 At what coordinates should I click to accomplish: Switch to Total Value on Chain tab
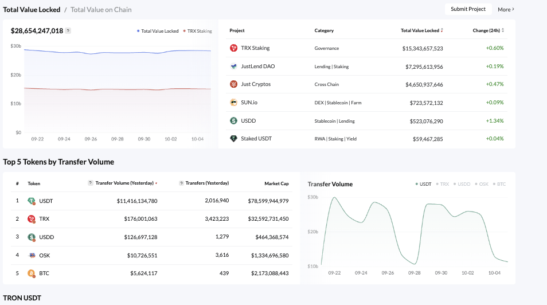(x=101, y=10)
